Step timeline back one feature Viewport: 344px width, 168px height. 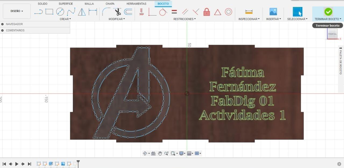(10, 164)
